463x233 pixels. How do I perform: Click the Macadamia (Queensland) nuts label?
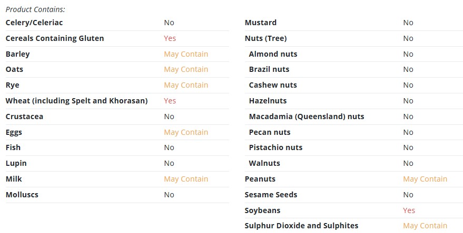[307, 116]
